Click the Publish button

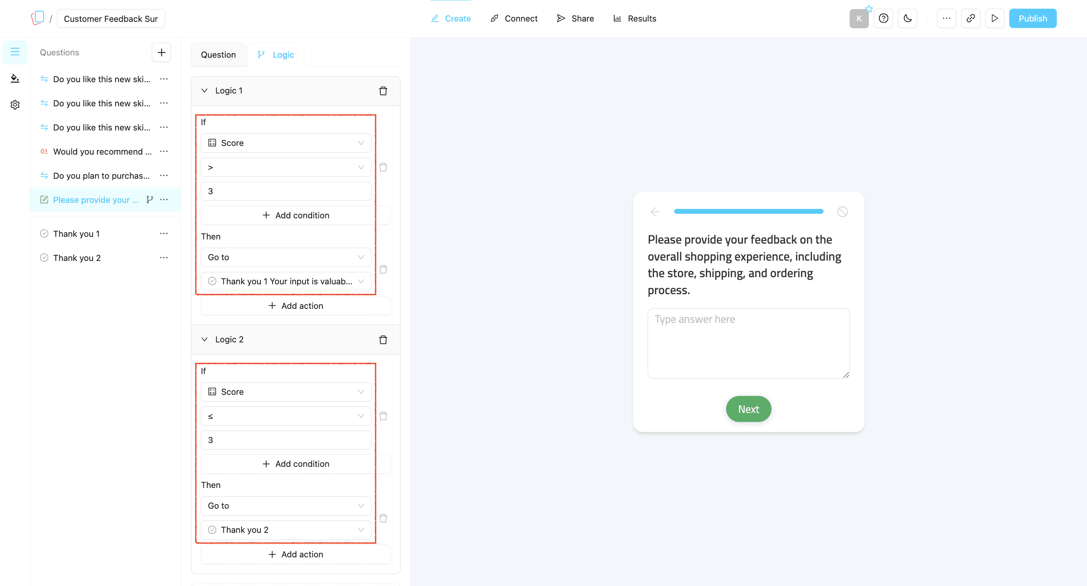coord(1032,18)
